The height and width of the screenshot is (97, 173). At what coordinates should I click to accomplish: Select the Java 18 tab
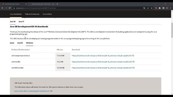pyautogui.click(x=13, y=22)
